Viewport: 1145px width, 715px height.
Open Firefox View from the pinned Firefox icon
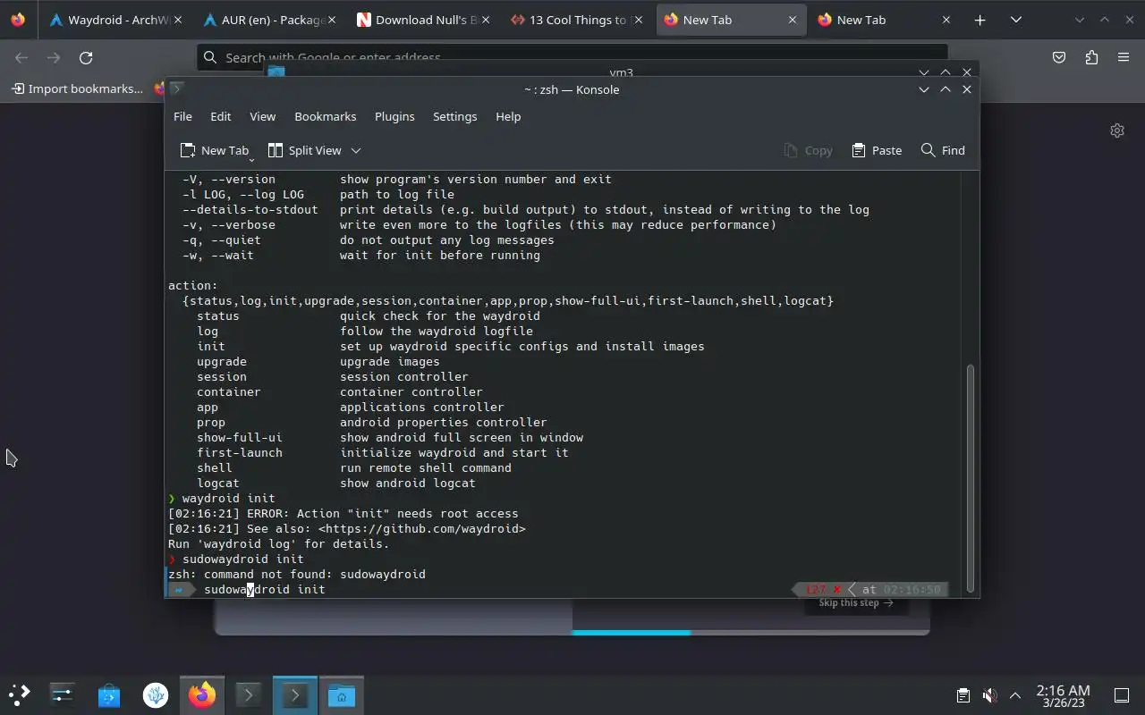coord(19,20)
